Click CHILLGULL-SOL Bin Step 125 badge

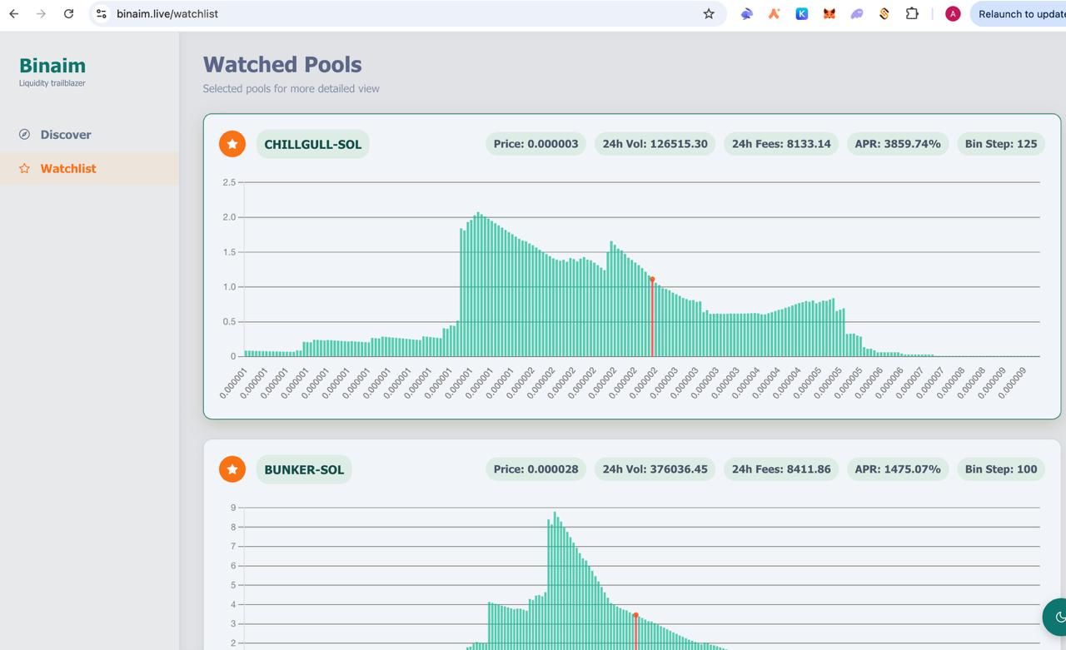1001,144
